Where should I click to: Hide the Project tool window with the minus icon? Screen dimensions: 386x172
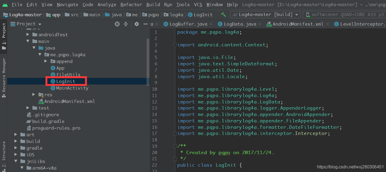(x=145, y=24)
